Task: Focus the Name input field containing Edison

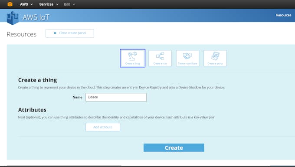Action: pos(116,97)
